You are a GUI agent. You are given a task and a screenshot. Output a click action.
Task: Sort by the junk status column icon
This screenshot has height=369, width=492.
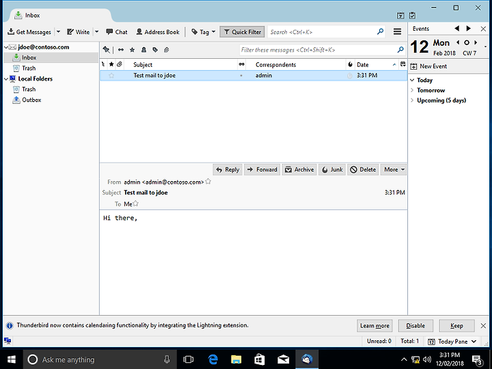pos(350,64)
